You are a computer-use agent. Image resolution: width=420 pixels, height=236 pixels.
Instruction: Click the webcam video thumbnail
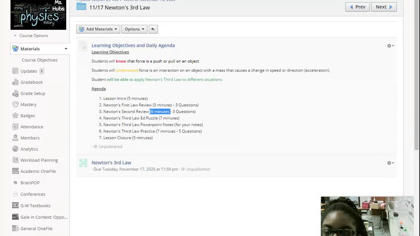tap(367, 216)
